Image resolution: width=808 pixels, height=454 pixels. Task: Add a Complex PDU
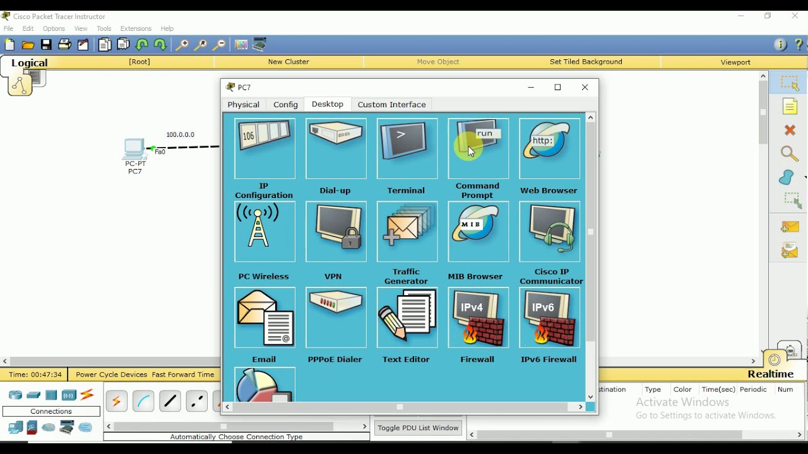click(x=791, y=251)
